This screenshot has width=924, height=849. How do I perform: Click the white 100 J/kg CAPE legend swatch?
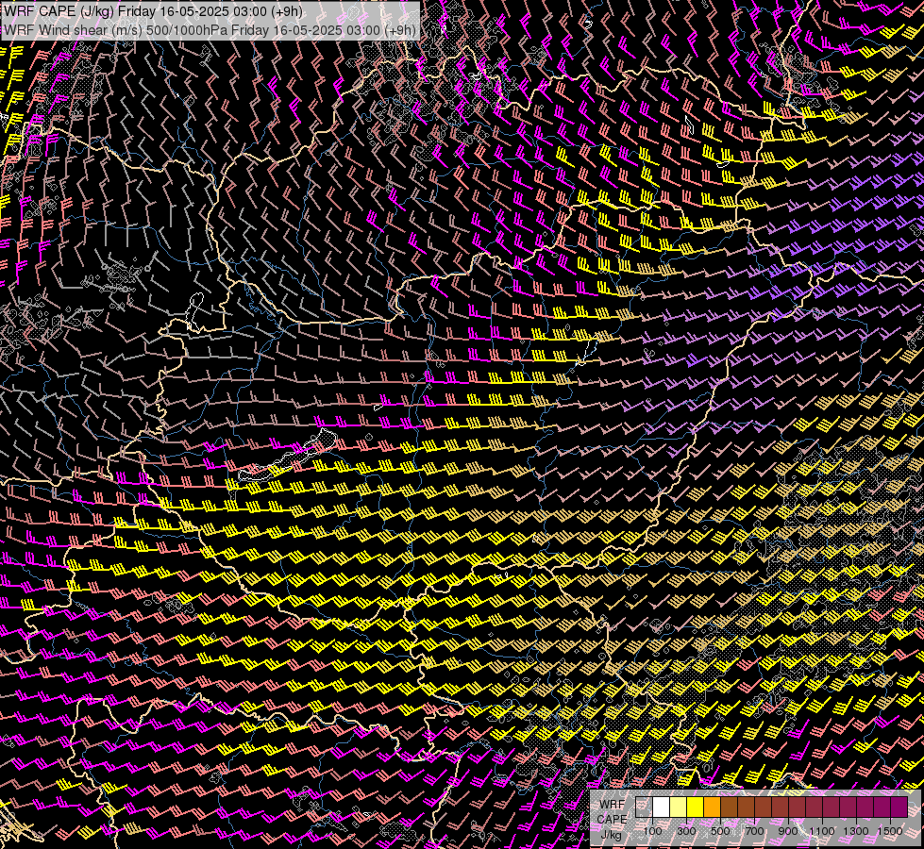point(662,807)
